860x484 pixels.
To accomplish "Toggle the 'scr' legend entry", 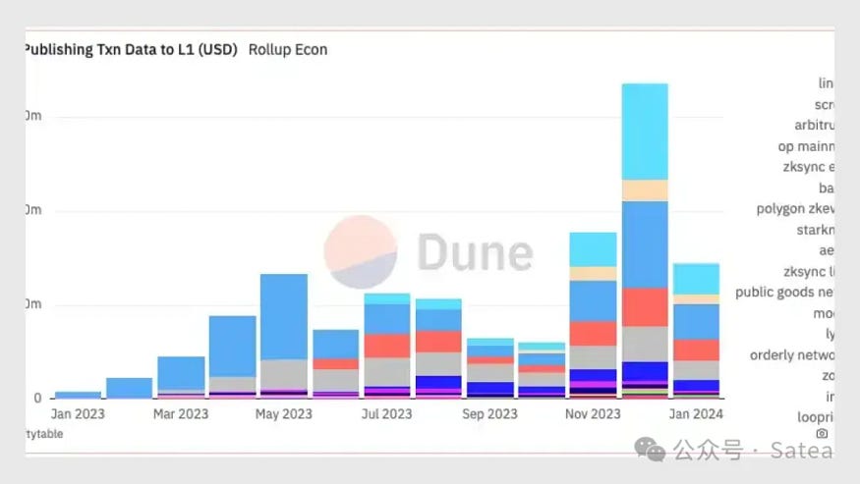I will [x=824, y=105].
